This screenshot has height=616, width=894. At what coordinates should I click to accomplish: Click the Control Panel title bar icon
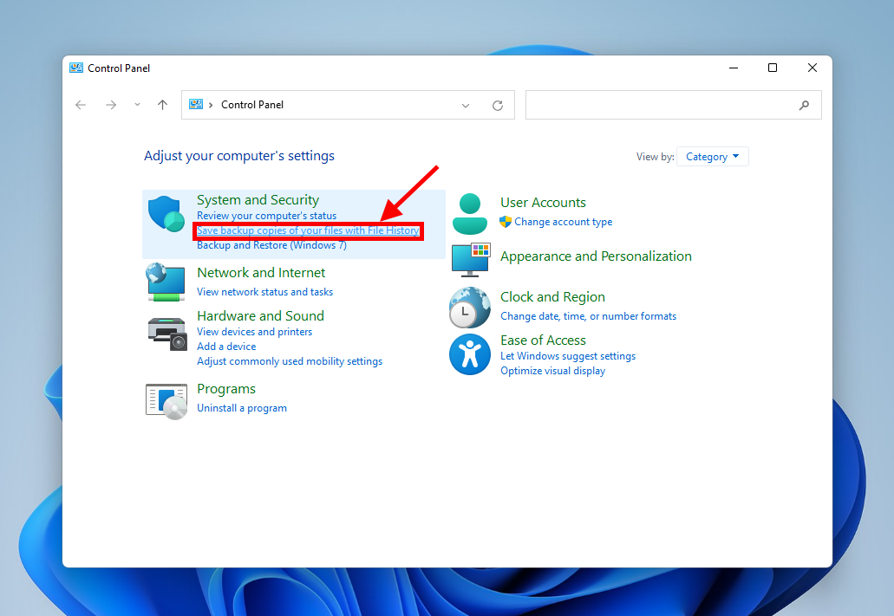tap(76, 68)
